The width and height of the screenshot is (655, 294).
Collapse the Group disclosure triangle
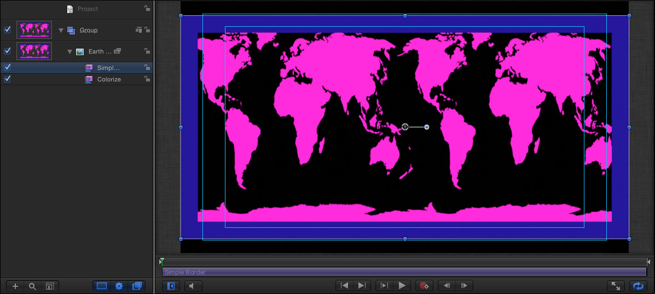(61, 30)
